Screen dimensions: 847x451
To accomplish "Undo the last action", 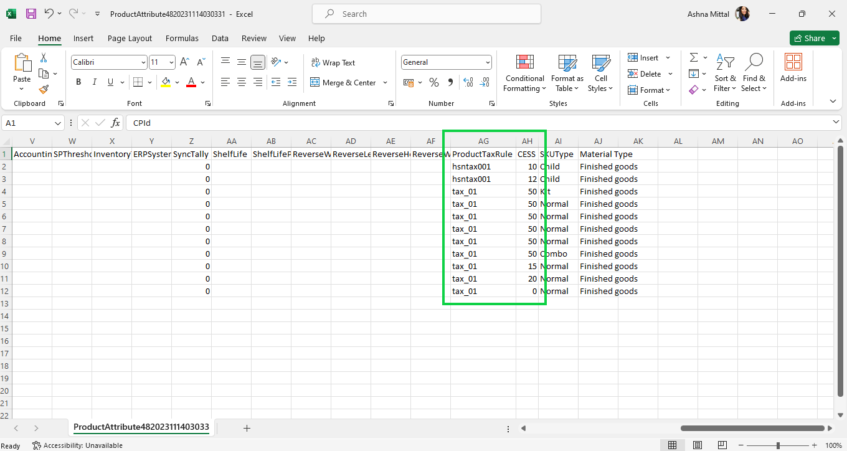I will click(49, 13).
